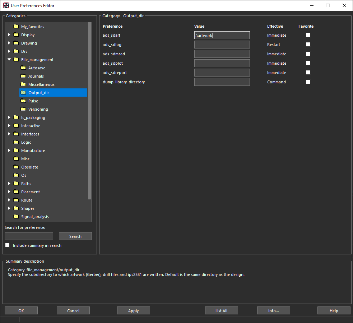Open the Info... dialog
This screenshot has height=323, width=353.
[274, 311]
